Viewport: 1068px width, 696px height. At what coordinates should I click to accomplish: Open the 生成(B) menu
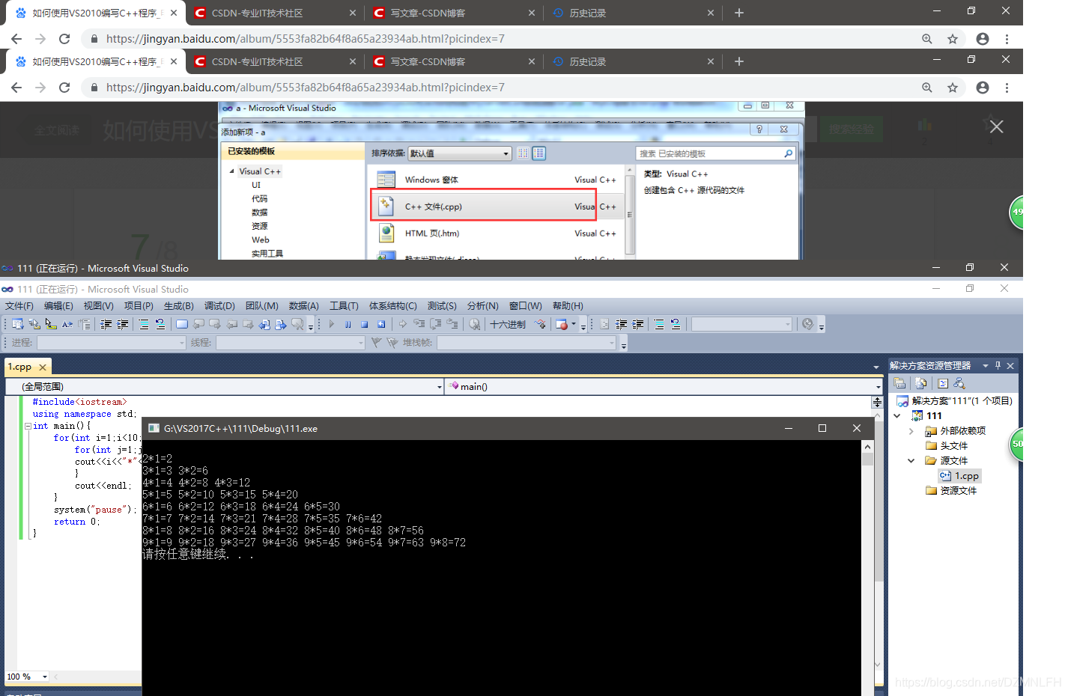[x=178, y=305]
